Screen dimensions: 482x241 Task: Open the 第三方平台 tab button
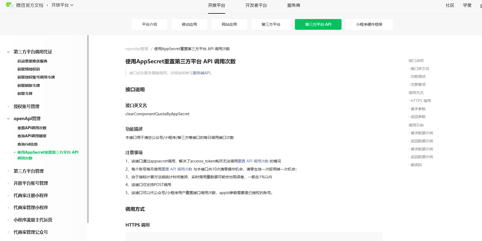point(271,24)
